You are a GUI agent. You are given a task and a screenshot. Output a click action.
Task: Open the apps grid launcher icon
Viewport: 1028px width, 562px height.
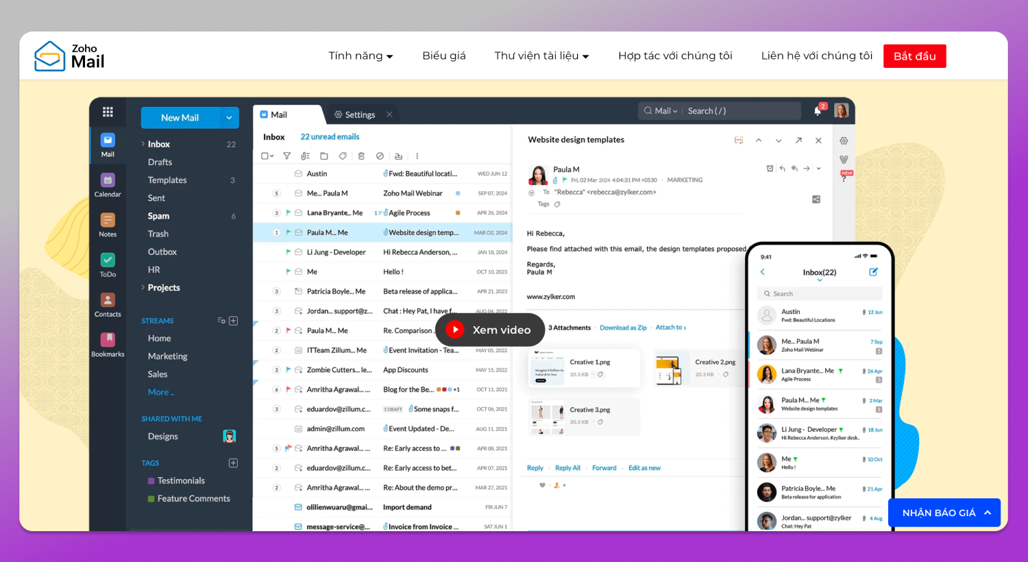click(108, 112)
